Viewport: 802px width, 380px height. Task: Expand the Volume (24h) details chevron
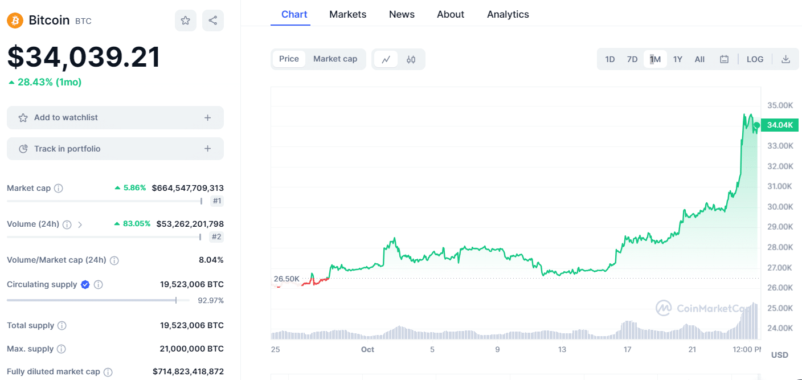(x=80, y=224)
